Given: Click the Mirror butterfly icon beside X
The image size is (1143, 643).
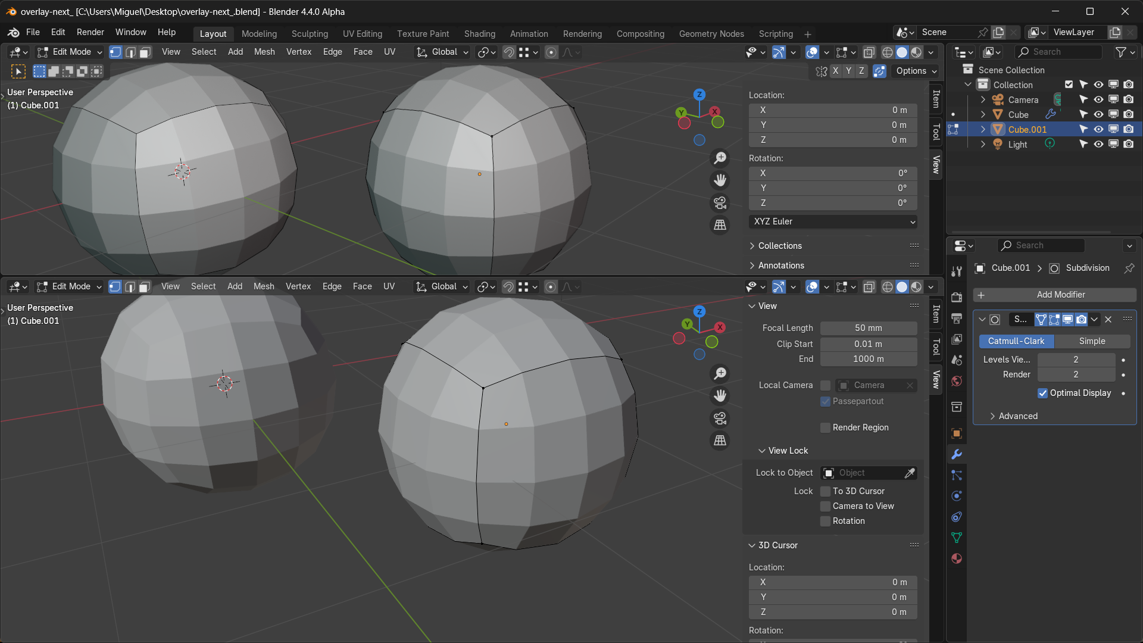Looking at the screenshot, I should click(822, 71).
